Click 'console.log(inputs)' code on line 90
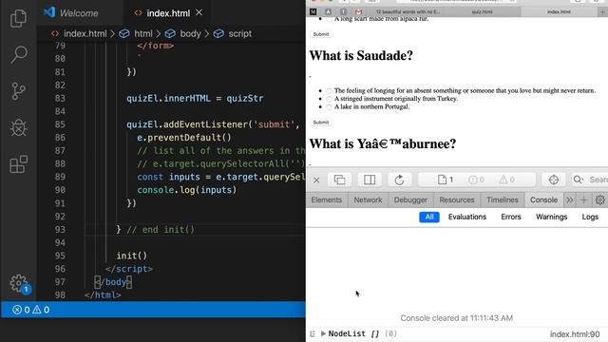This screenshot has width=608, height=342. tap(186, 190)
